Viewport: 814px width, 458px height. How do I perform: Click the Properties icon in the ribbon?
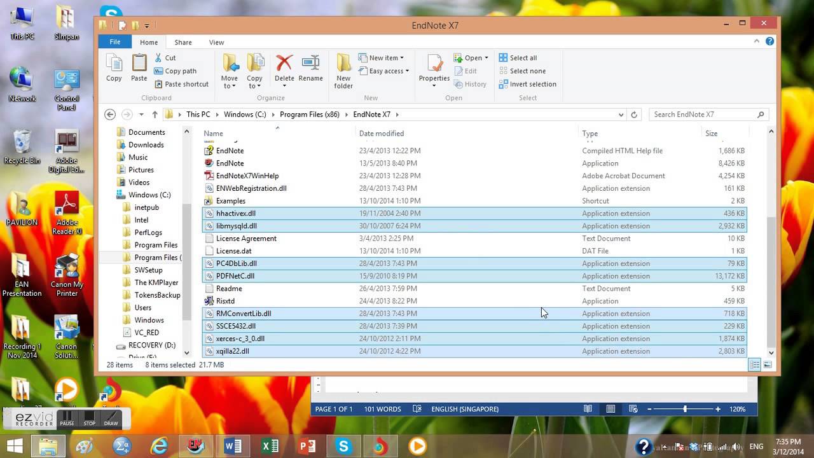tap(434, 64)
